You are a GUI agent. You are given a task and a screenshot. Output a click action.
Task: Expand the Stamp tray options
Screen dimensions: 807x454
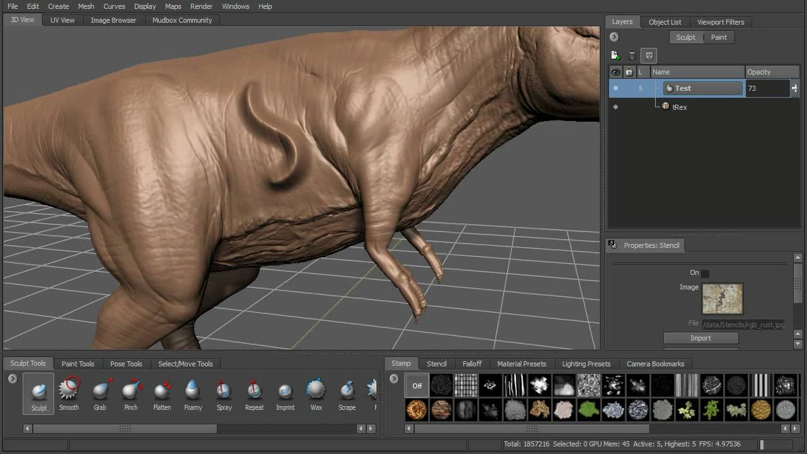(x=393, y=379)
